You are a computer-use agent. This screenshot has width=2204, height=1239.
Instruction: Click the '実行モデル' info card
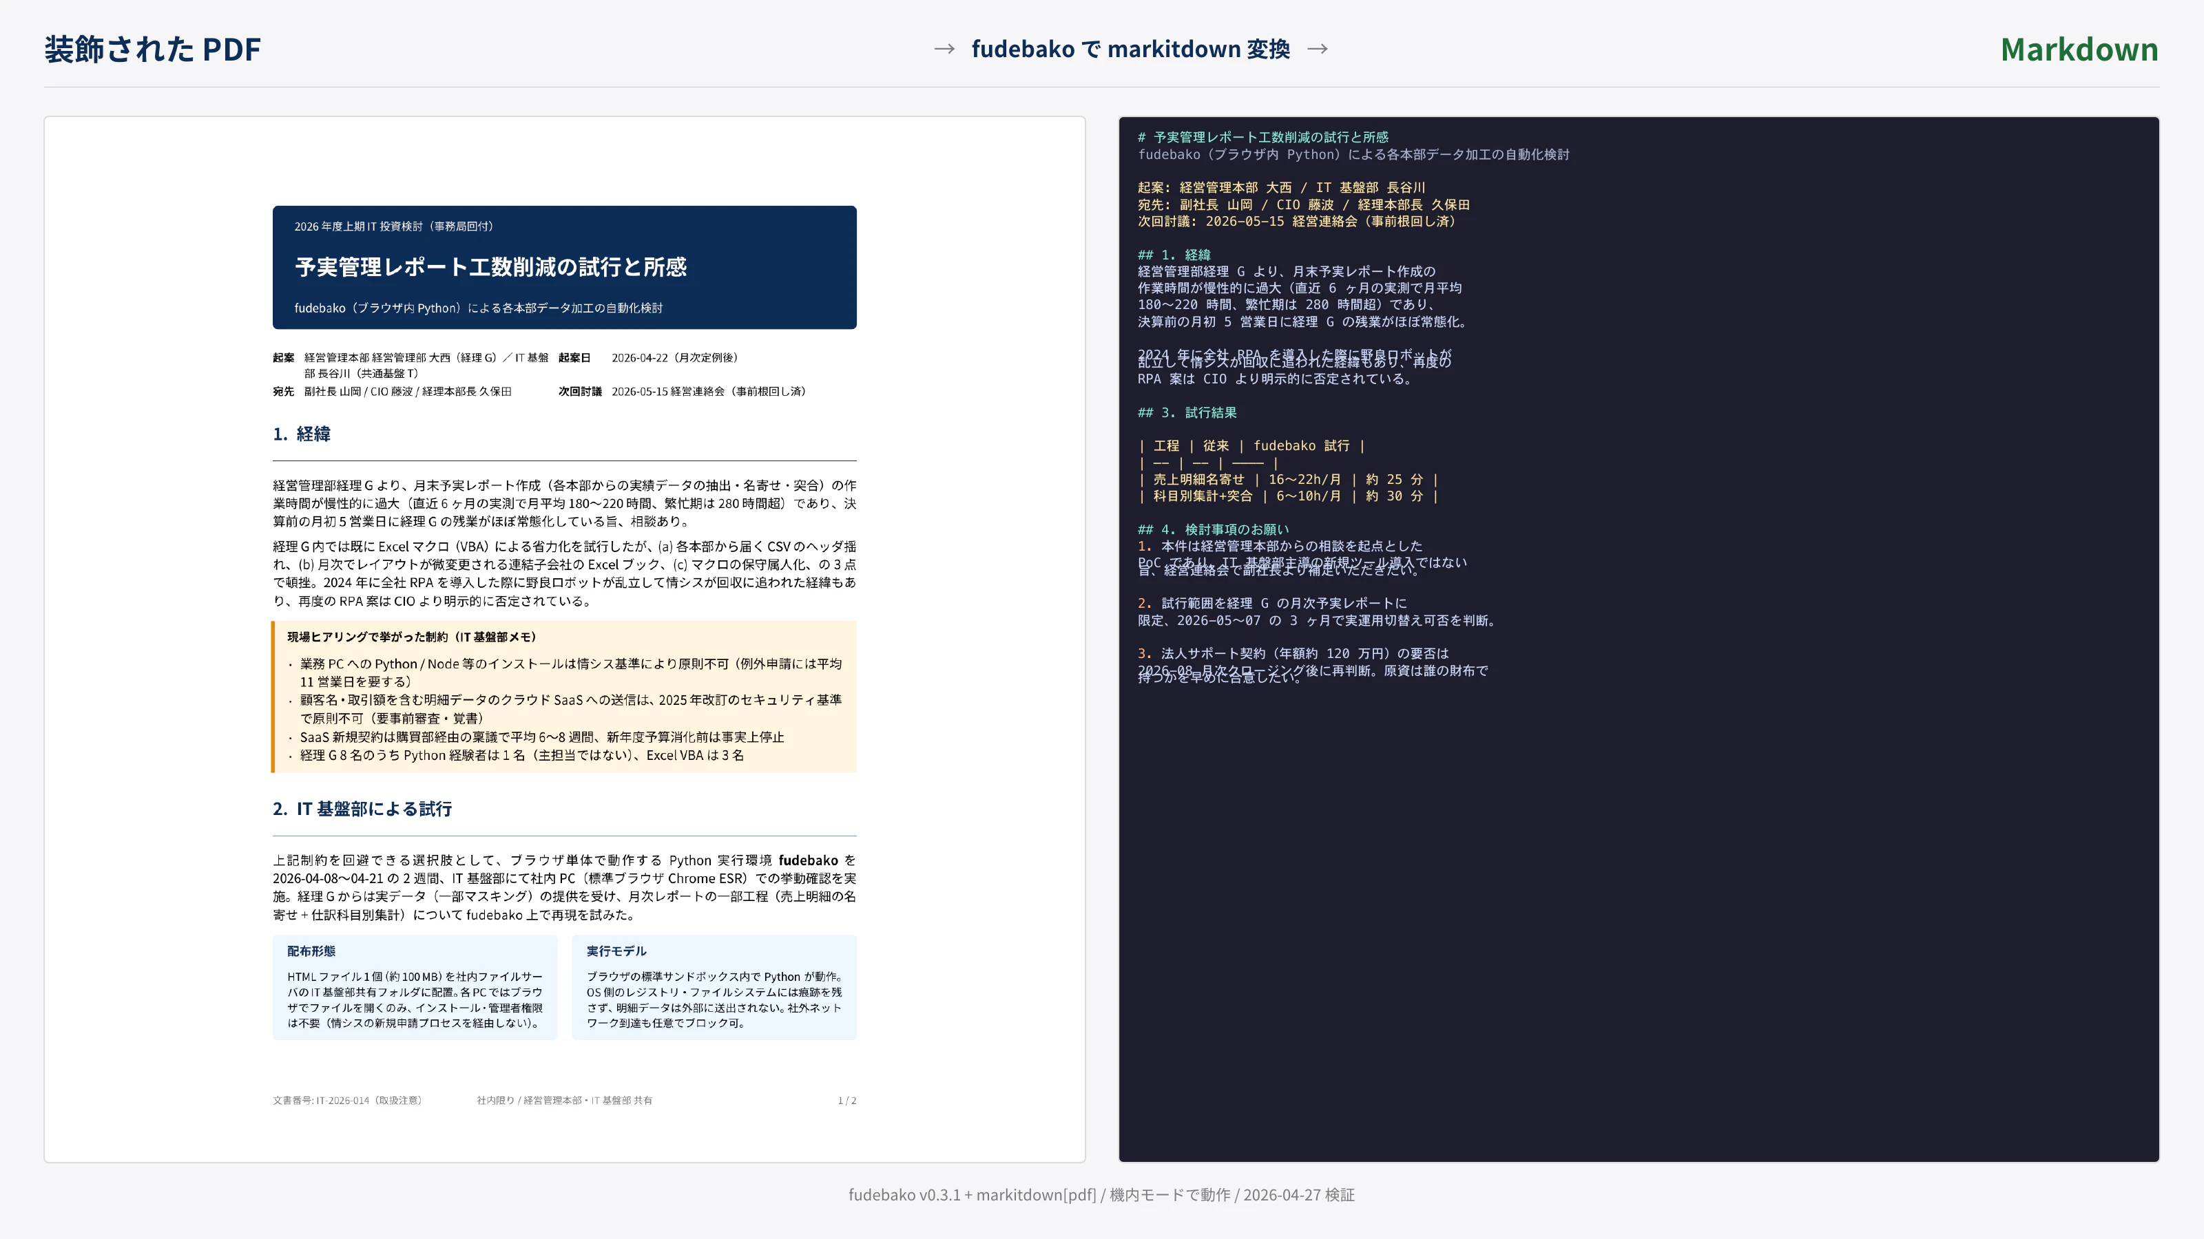[716, 988]
